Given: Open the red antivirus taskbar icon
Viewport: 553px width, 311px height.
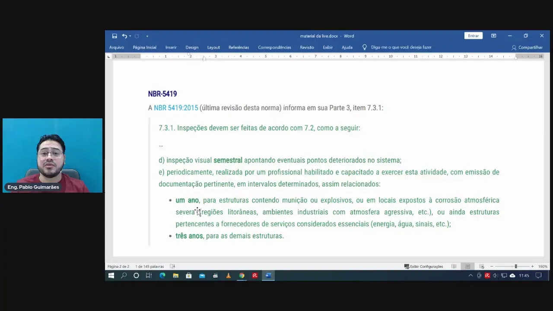Looking at the screenshot, I should tap(255, 276).
